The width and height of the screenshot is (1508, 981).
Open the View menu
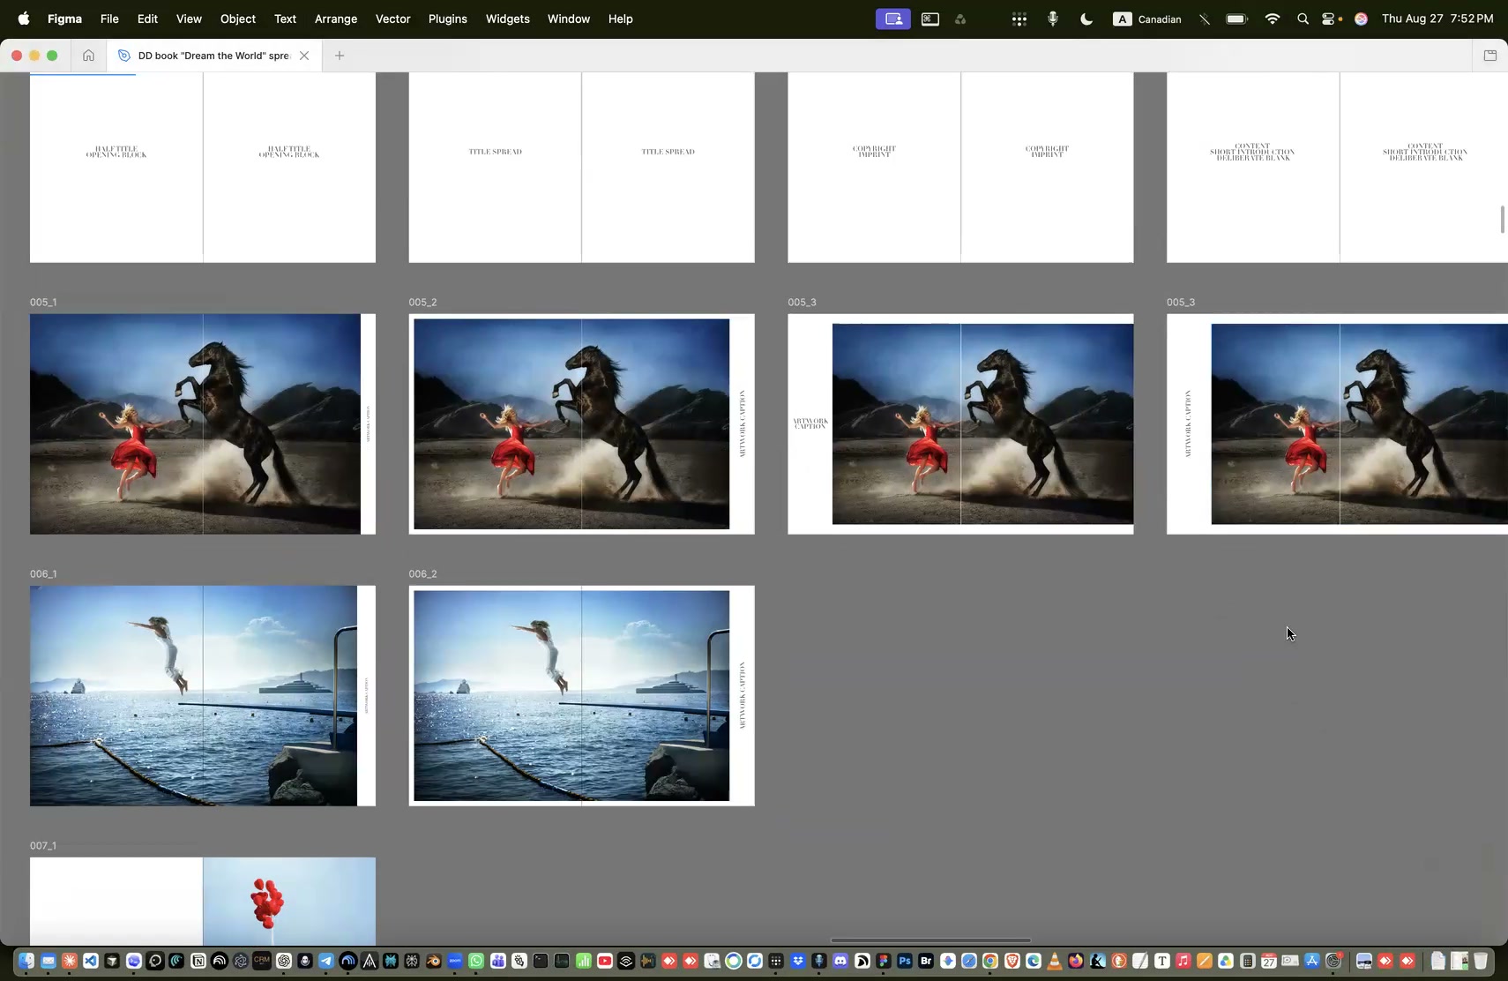(189, 19)
